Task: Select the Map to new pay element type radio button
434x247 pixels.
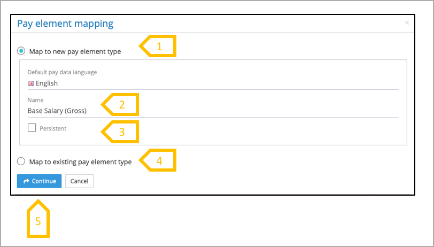Action: point(21,51)
